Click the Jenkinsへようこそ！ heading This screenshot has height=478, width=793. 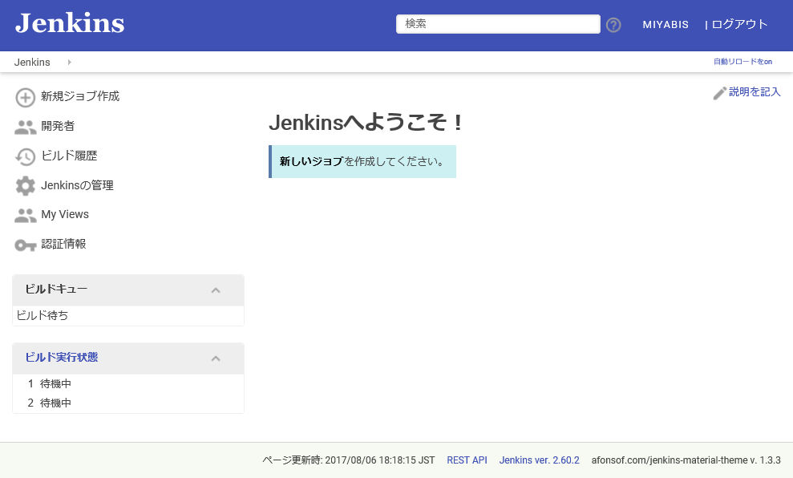365,123
